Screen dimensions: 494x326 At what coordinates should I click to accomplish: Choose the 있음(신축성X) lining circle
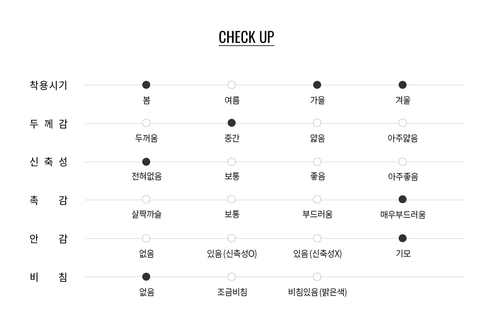[x=317, y=239]
